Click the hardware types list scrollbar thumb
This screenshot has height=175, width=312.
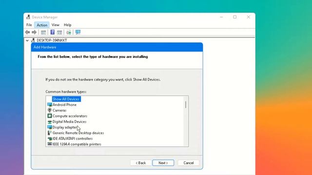pos(186,105)
